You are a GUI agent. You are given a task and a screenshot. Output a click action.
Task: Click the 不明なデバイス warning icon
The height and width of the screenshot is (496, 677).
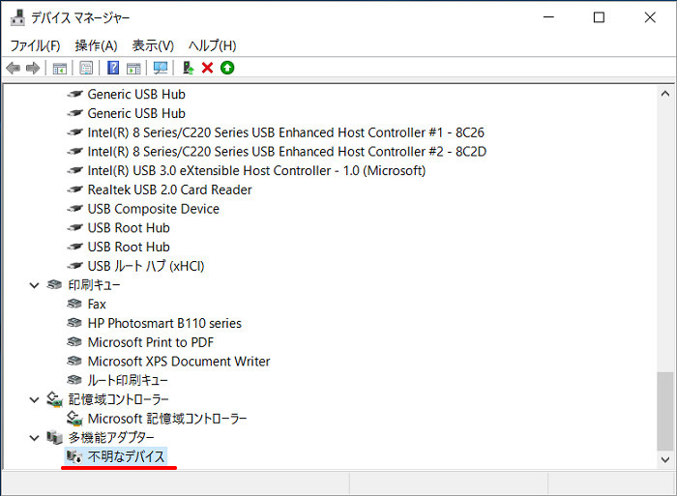coord(74,456)
